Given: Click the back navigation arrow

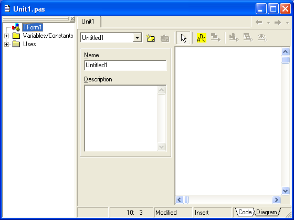Looking at the screenshot, I should pos(259,23).
